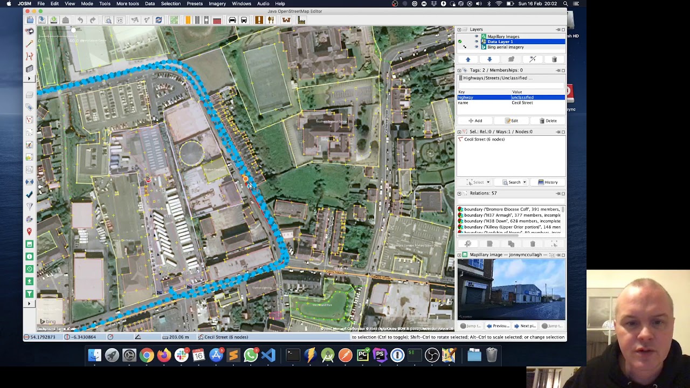Go to Previous picture in Mapillary panel
The width and height of the screenshot is (690, 388).
(497, 326)
